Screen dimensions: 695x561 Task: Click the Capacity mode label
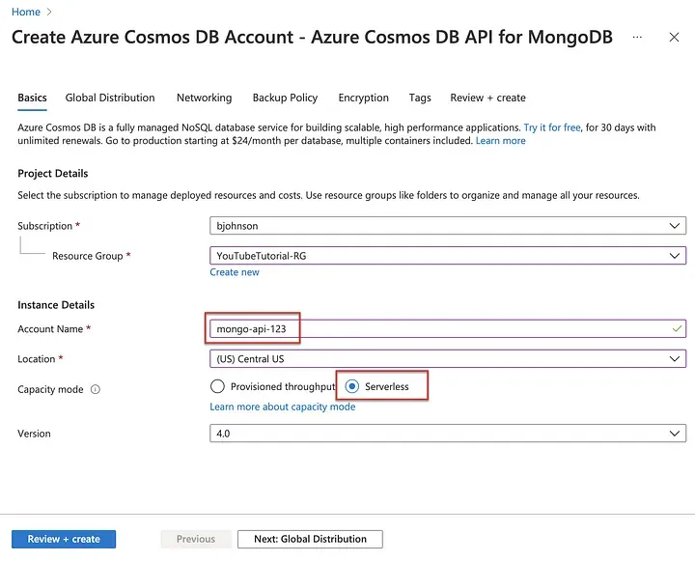click(50, 389)
